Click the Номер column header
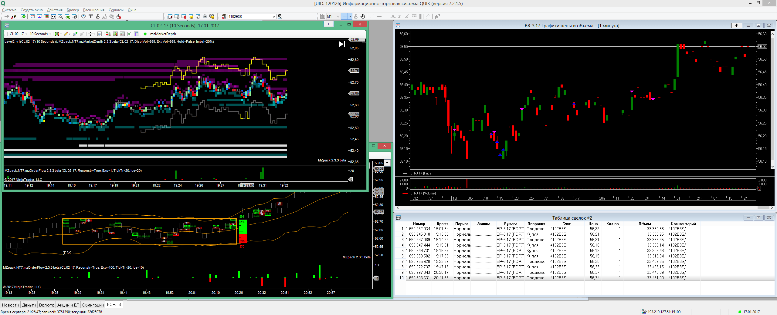The image size is (777, 315). (419, 224)
